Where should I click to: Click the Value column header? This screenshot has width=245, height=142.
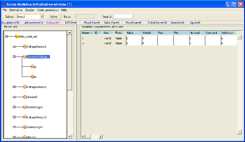(134, 33)
